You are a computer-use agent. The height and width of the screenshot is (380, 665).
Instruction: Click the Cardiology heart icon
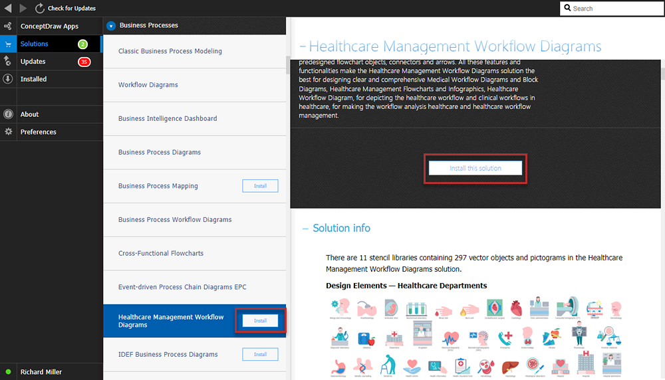pyautogui.click(x=516, y=308)
